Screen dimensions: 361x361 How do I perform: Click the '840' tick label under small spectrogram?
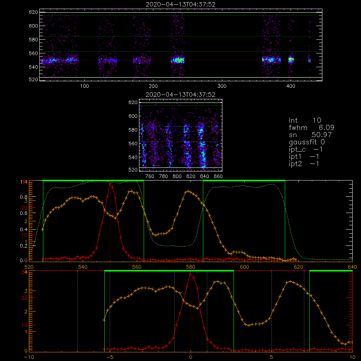(x=204, y=177)
